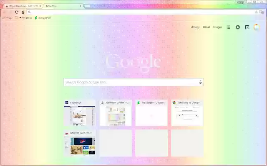Screen dimensions: 267x166
Task: Click the DeviantArt Messages tile favicon
Action: [x=139, y=103]
